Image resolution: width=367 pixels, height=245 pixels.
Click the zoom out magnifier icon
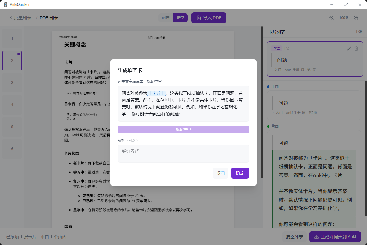pyautogui.click(x=332, y=18)
